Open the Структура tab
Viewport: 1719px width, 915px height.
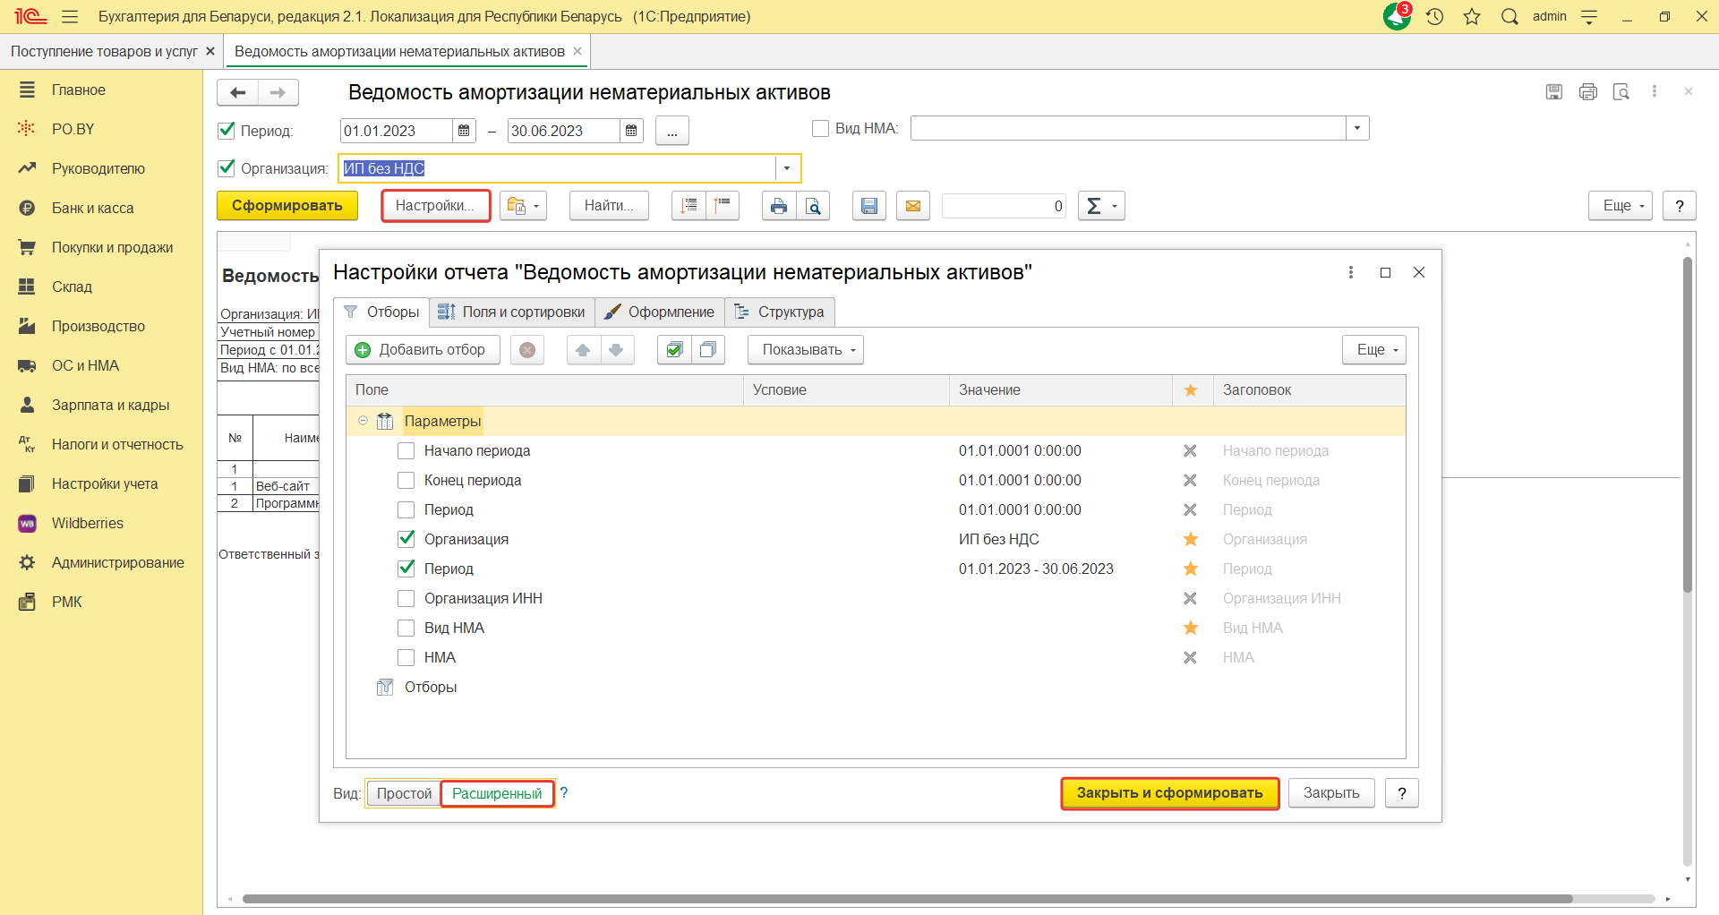pos(780,312)
